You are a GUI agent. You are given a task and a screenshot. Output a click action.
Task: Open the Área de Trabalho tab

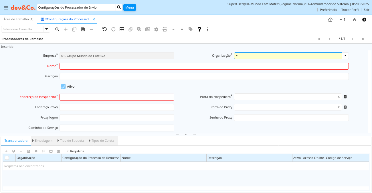(x=18, y=19)
